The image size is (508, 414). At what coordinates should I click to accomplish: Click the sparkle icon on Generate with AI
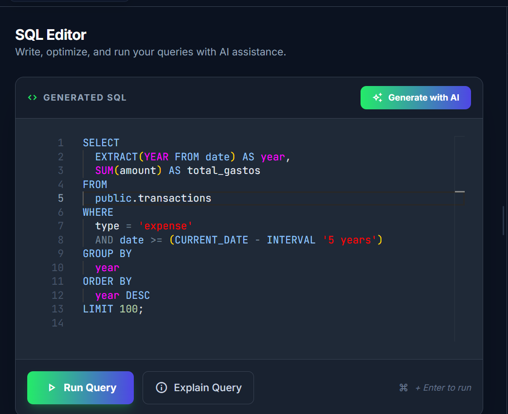coord(378,98)
